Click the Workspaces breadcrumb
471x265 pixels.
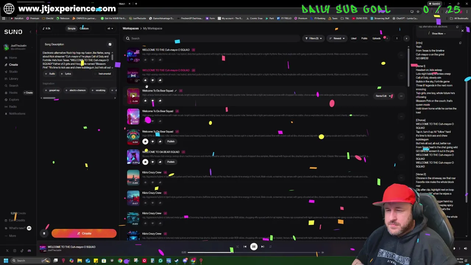point(131,28)
